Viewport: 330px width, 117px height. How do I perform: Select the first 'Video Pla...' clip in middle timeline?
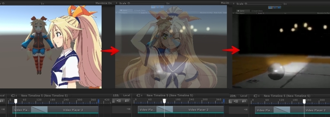pyautogui.click(x=147, y=110)
